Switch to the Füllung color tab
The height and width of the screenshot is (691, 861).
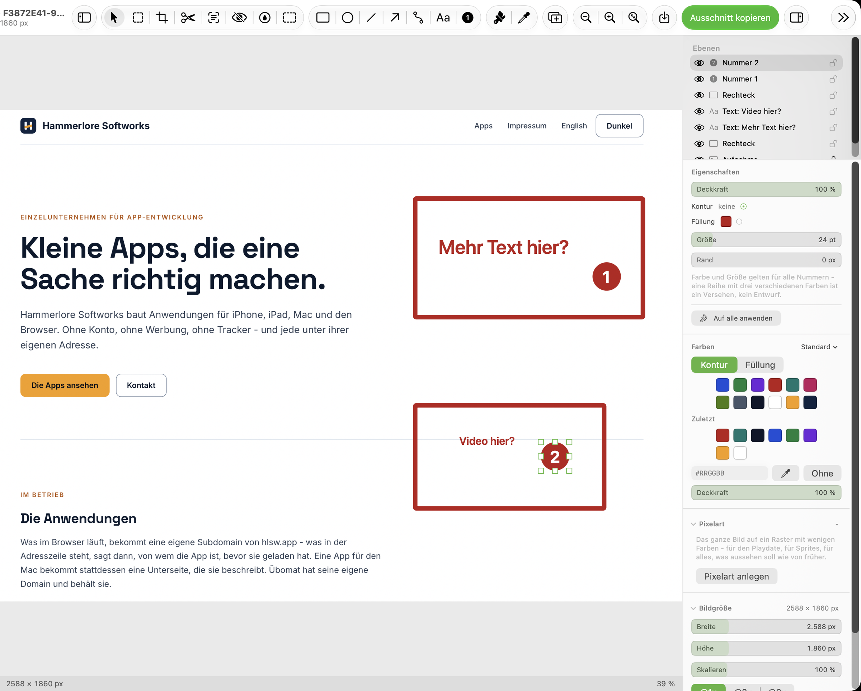760,365
